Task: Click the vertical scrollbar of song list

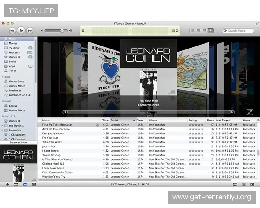Action: click(x=258, y=153)
